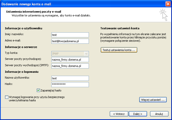Select the Nazwa użytkownika input box
The image size is (172, 120).
click(x=70, y=78)
